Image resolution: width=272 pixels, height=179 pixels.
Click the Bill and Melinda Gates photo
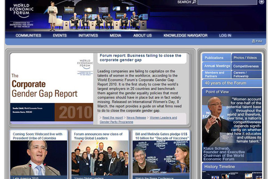point(161,157)
